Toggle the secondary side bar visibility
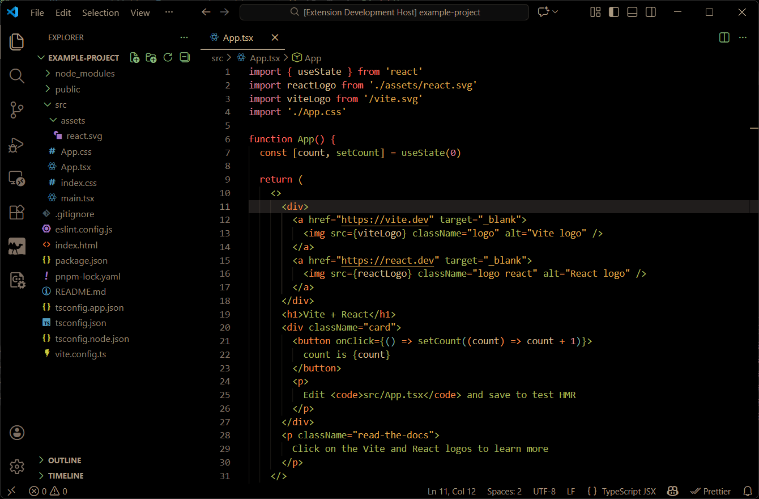This screenshot has width=759, height=499. click(x=651, y=12)
